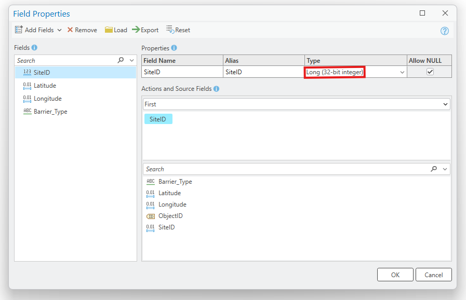The width and height of the screenshot is (466, 300).
Task: Uncheck Allow NULL for SiteID
Action: [429, 71]
